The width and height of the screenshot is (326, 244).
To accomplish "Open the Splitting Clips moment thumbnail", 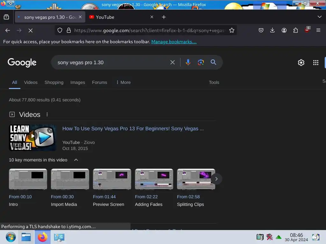I will tap(196, 179).
